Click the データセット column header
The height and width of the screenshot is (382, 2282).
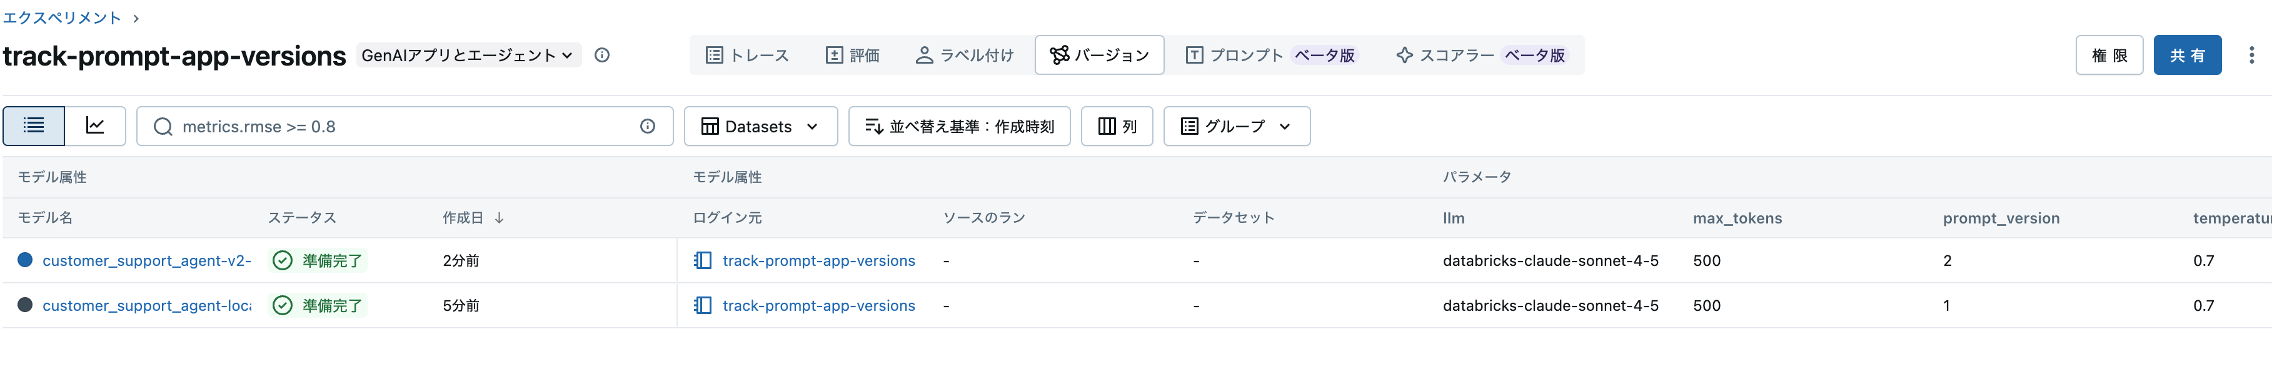point(1234,217)
